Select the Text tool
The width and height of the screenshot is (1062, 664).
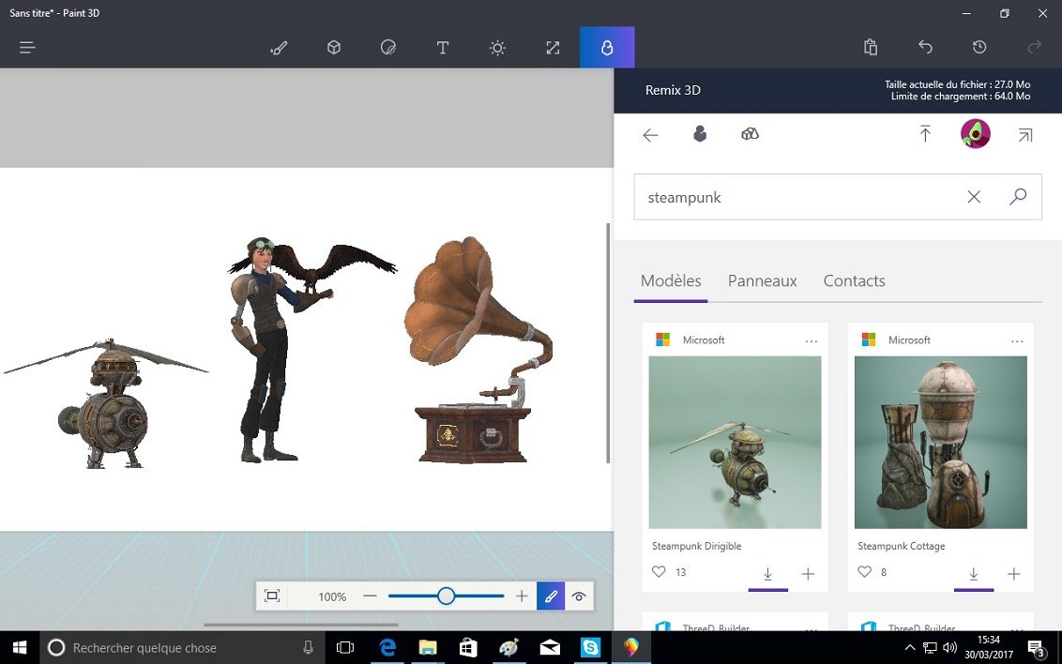point(443,48)
